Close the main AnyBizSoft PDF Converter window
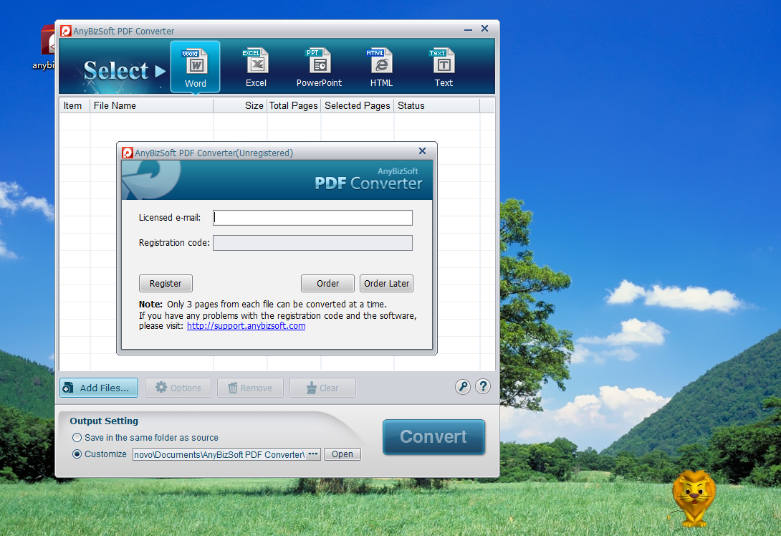 [484, 29]
